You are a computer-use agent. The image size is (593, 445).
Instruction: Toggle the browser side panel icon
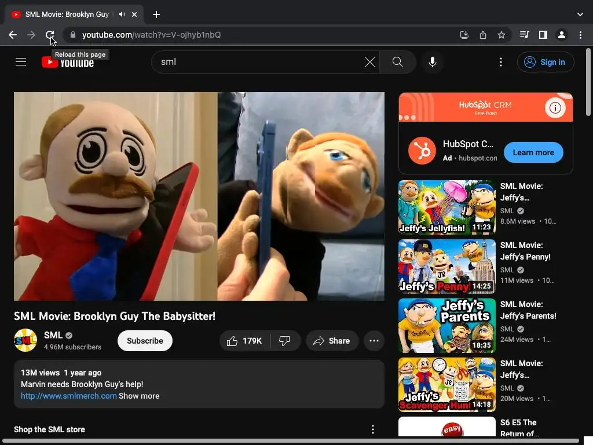543,35
